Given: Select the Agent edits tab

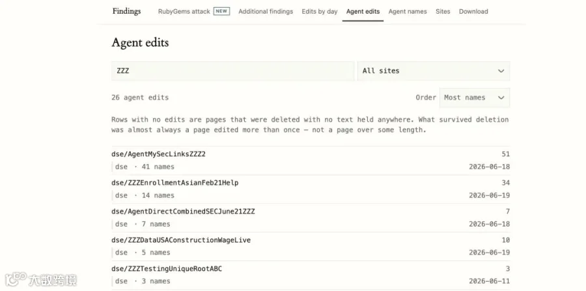Looking at the screenshot, I should point(363,12).
